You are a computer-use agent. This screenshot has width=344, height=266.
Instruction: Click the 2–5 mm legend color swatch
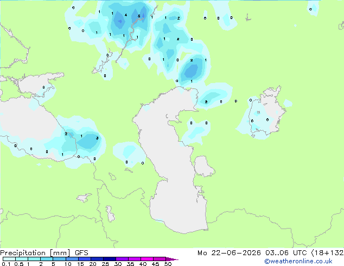coord(47,259)
